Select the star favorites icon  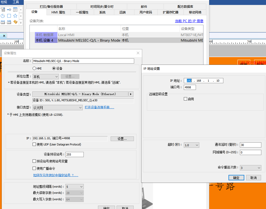[15, 16]
